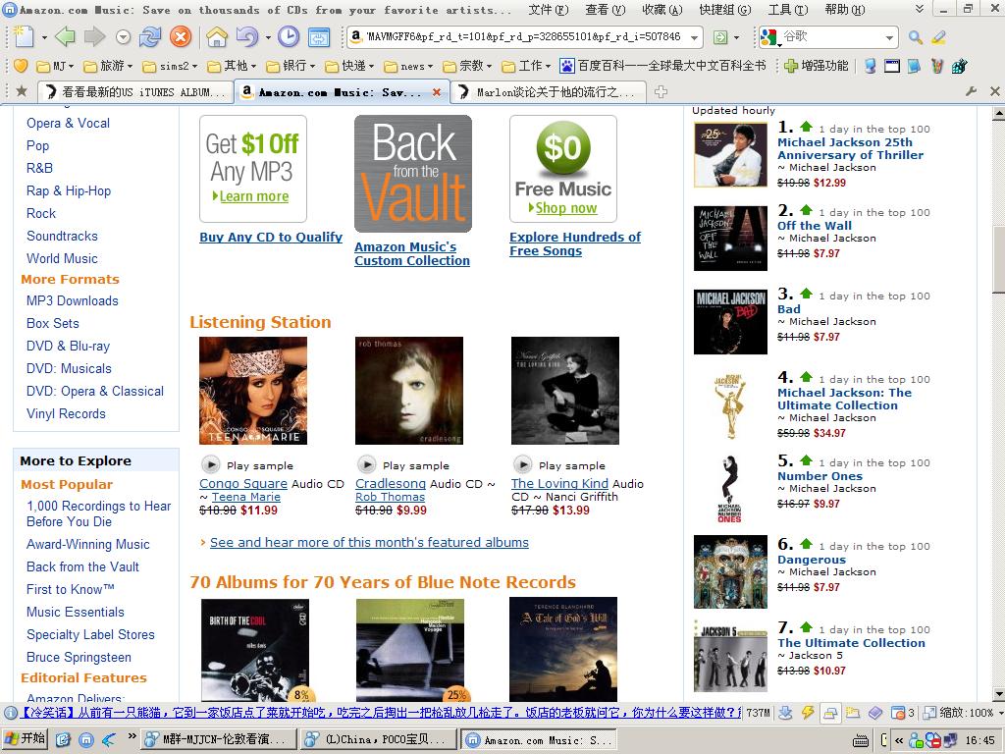Click the gray forward arrow

(94, 36)
